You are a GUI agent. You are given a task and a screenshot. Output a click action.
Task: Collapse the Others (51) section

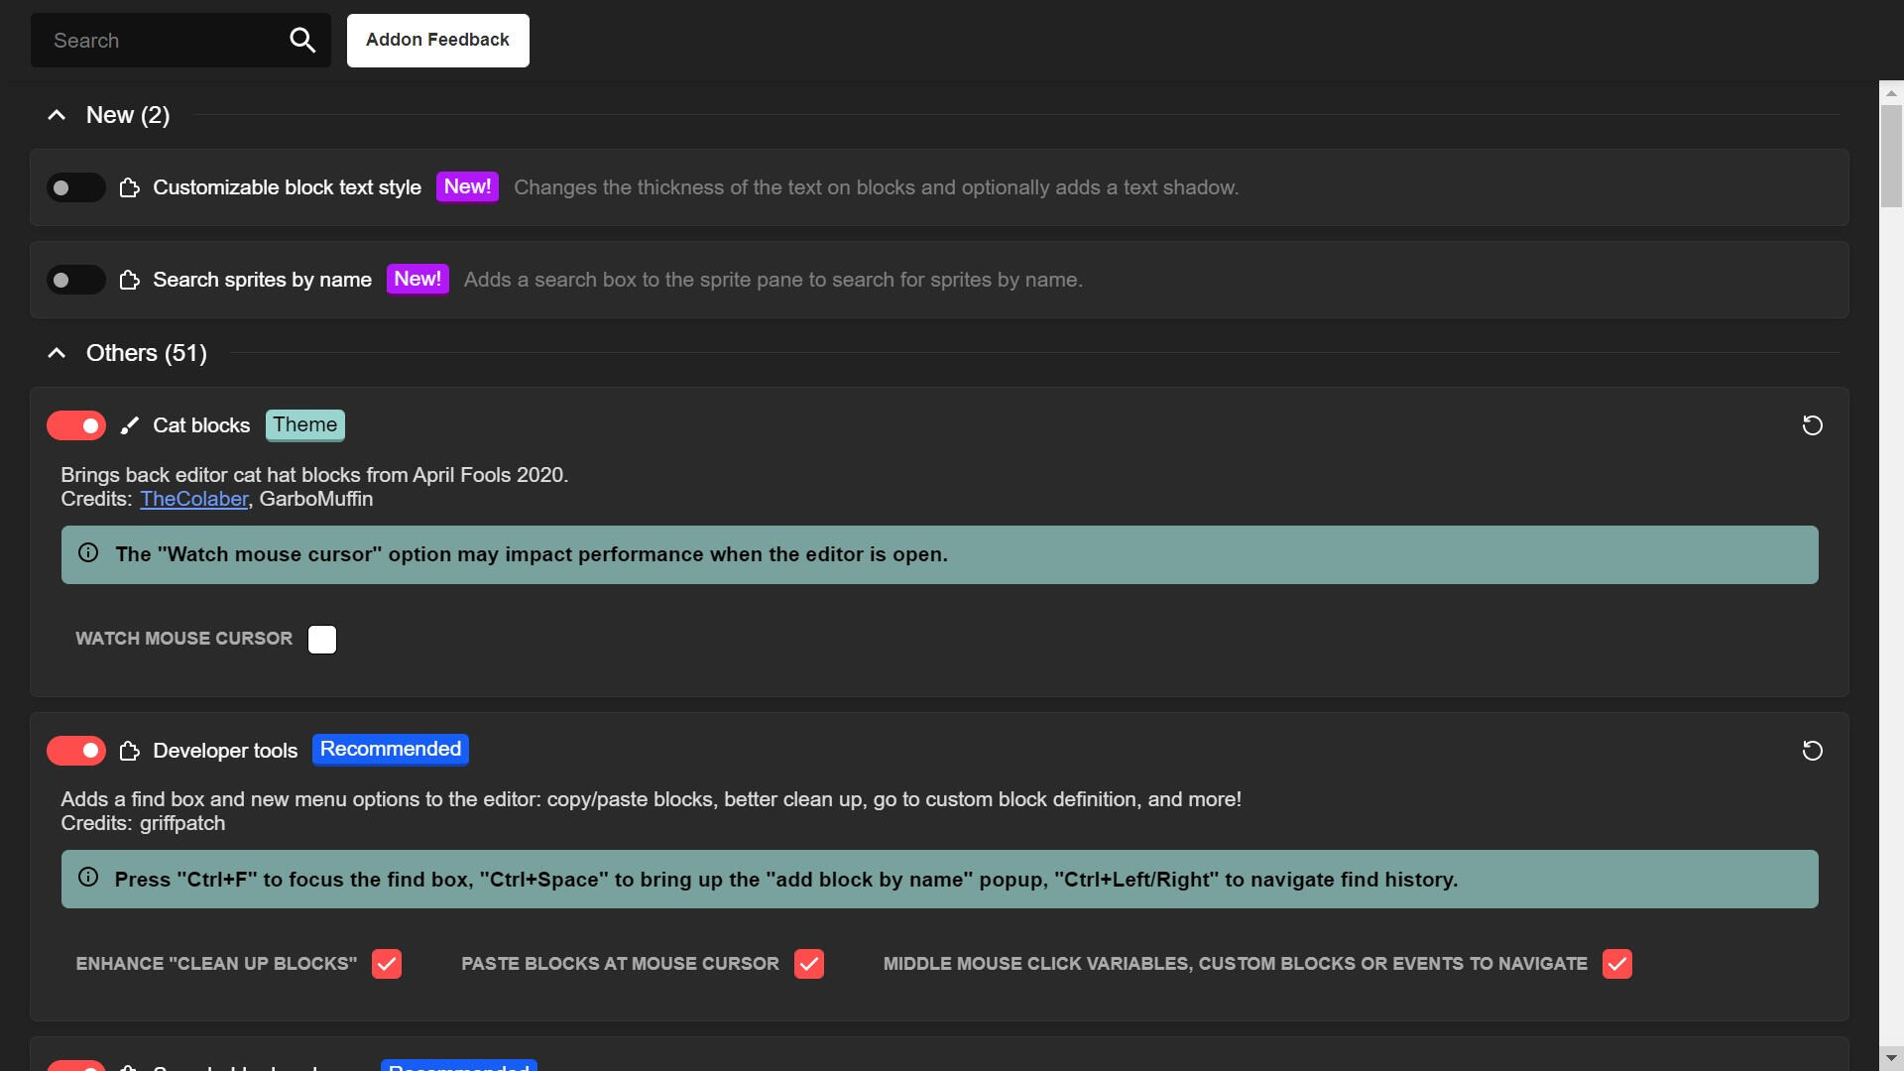[x=57, y=354]
